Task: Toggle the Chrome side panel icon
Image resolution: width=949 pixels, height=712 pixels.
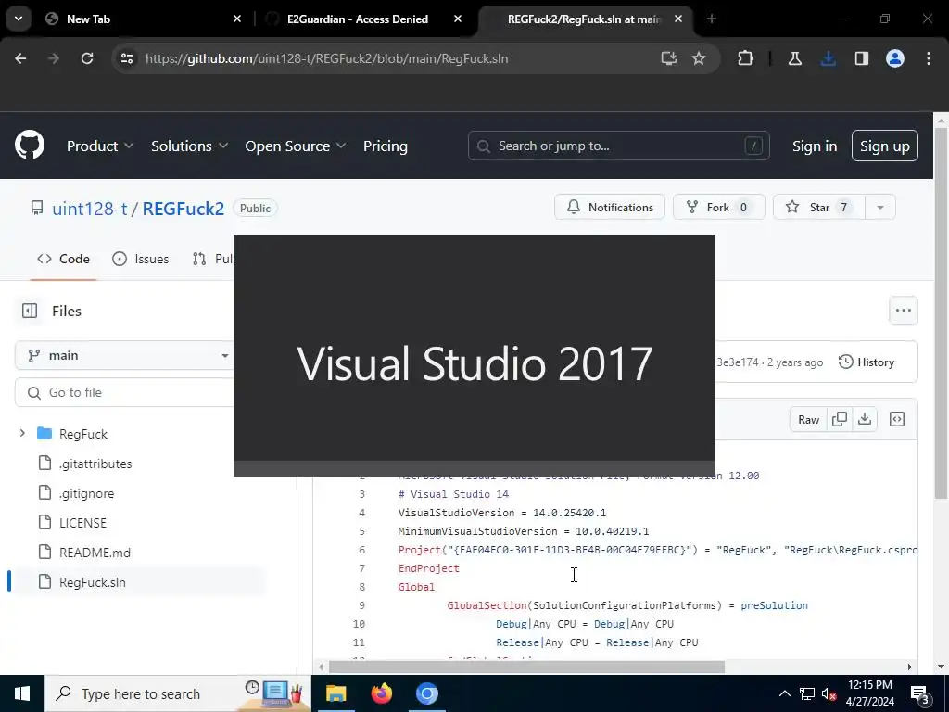Action: pos(862,58)
